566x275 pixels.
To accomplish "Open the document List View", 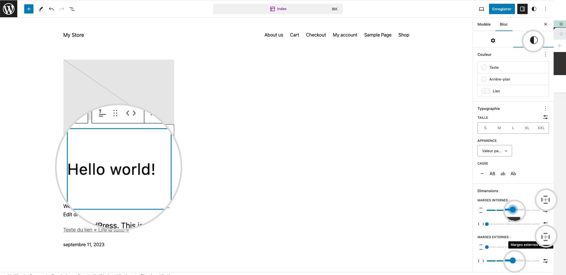I will coord(72,9).
